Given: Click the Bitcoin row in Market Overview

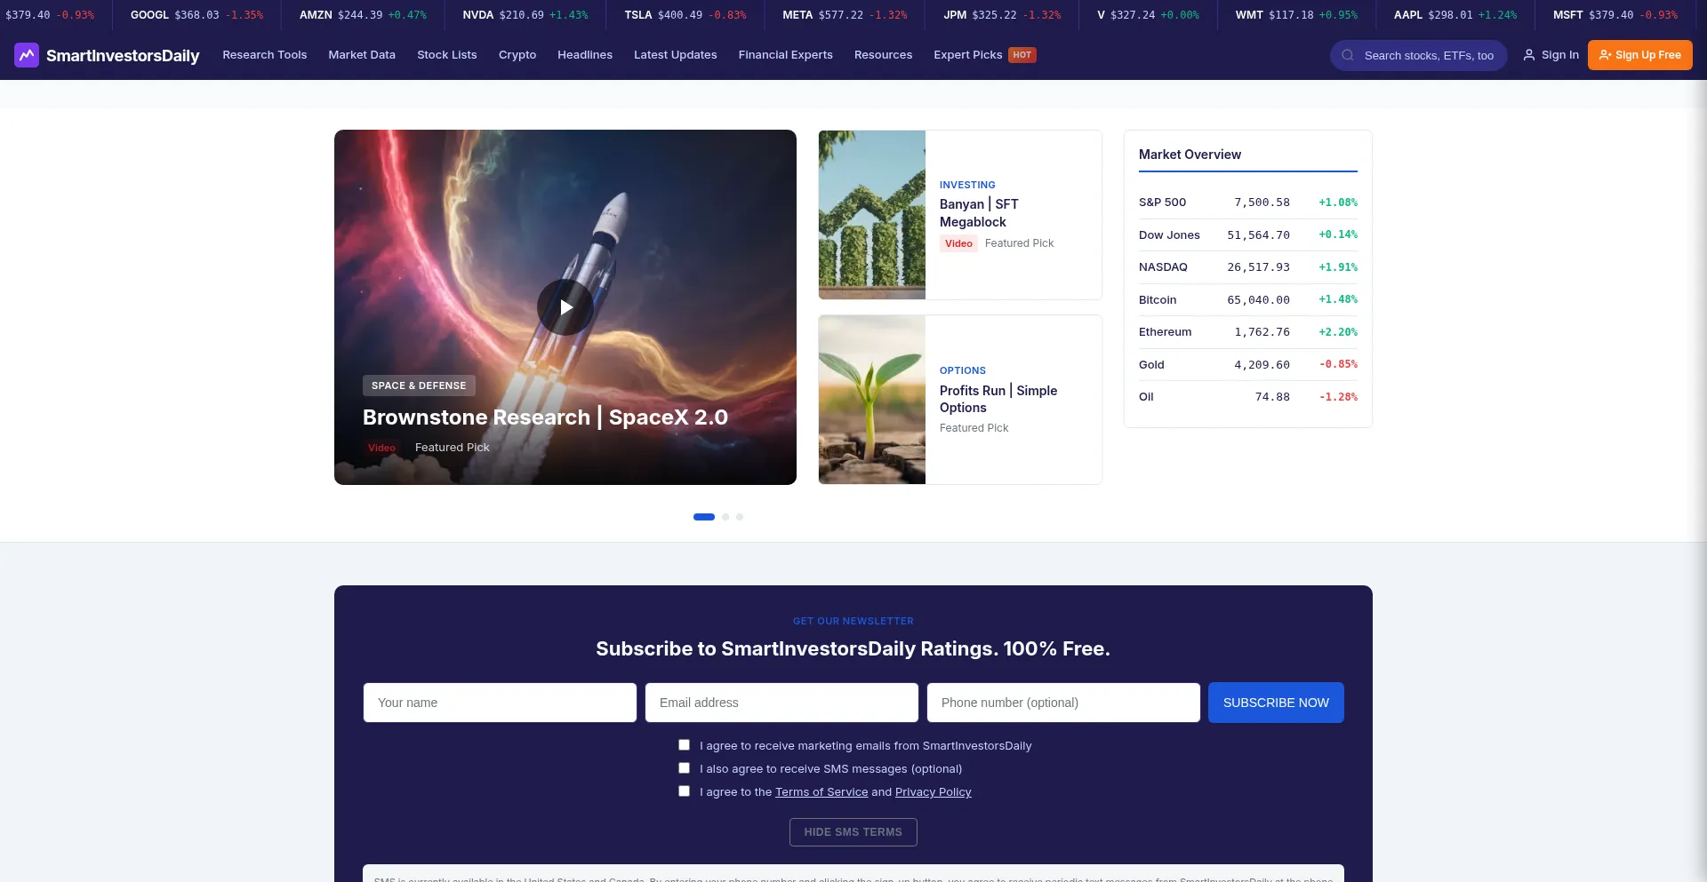Looking at the screenshot, I should (1248, 300).
